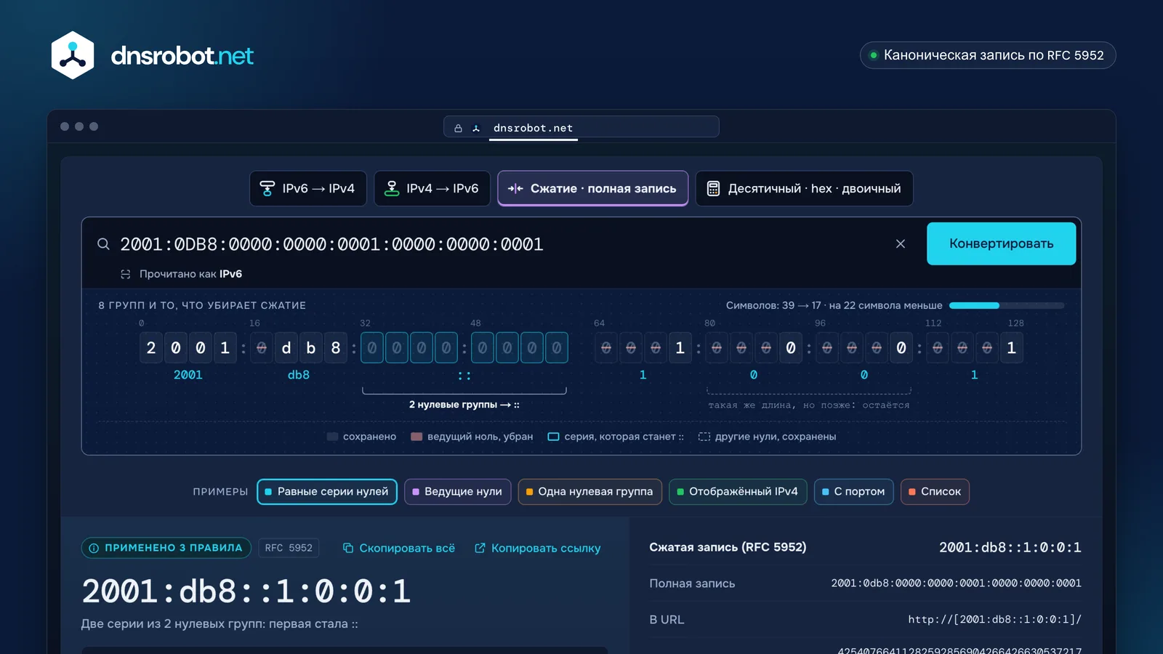This screenshot has width=1163, height=654.
Task: Click the lock icon in address bar
Action: click(458, 128)
